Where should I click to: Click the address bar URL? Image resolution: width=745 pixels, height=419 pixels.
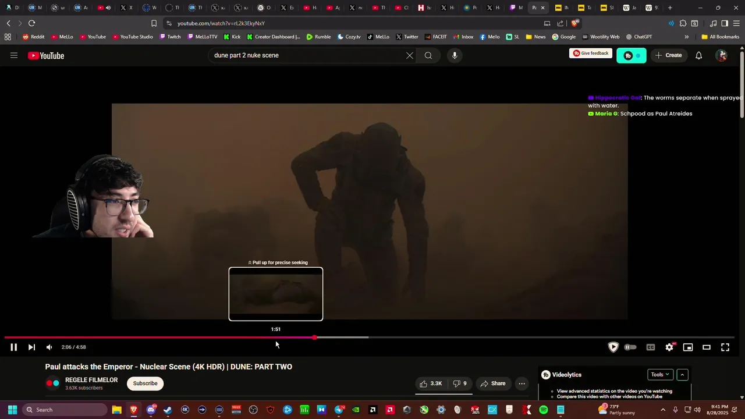[x=221, y=23]
